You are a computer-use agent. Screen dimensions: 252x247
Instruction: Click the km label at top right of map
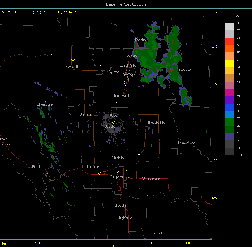click(x=218, y=12)
